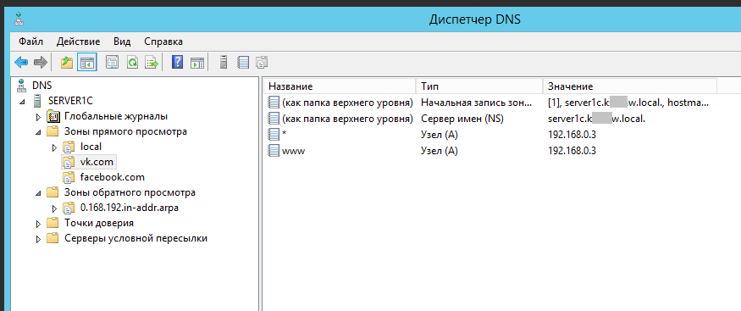Expand Глобальные журналы node

point(38,116)
